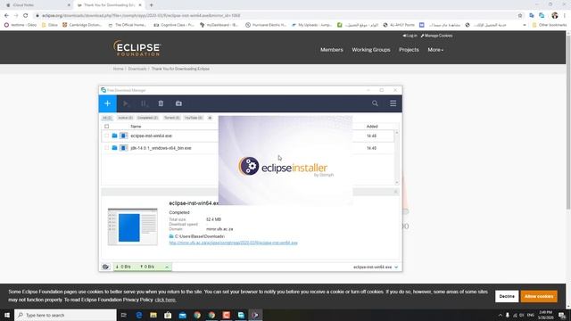Open Manage Cookies link
This screenshot has height=321, width=571.
click(436, 36)
